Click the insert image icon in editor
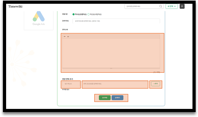The width and height of the screenshot is (198, 117). point(68,36)
